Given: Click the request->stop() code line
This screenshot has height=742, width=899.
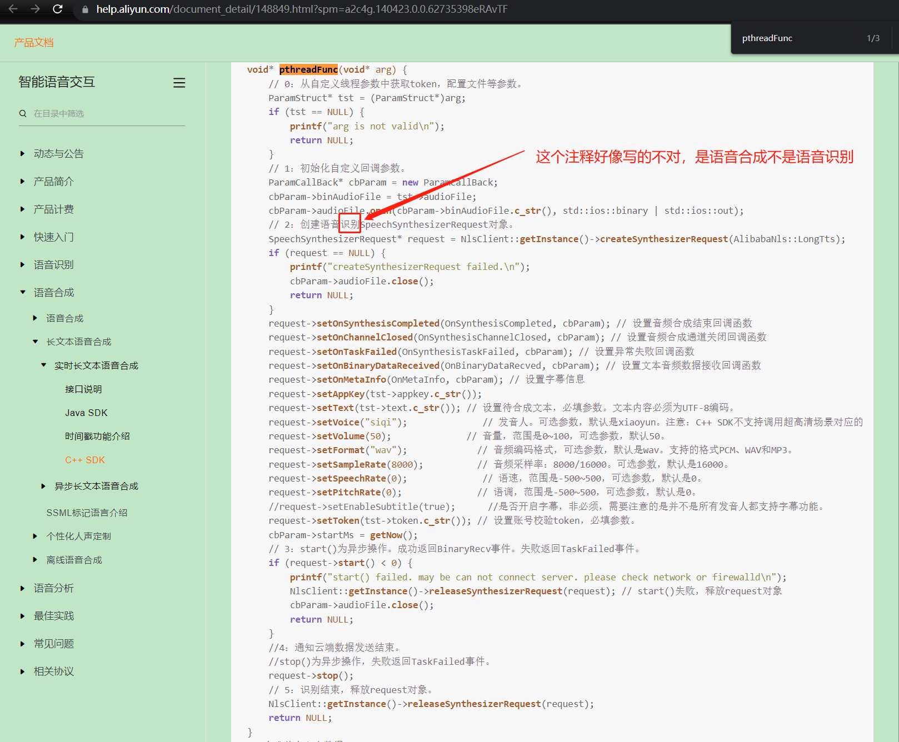Looking at the screenshot, I should (x=311, y=675).
